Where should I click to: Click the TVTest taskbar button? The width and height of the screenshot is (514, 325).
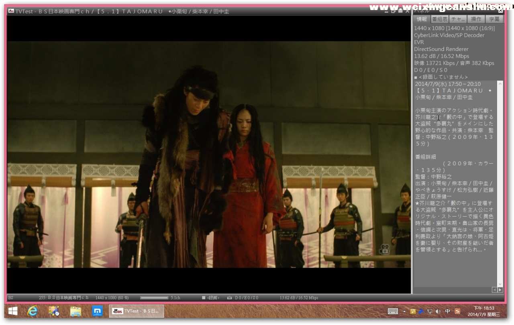click(x=137, y=311)
